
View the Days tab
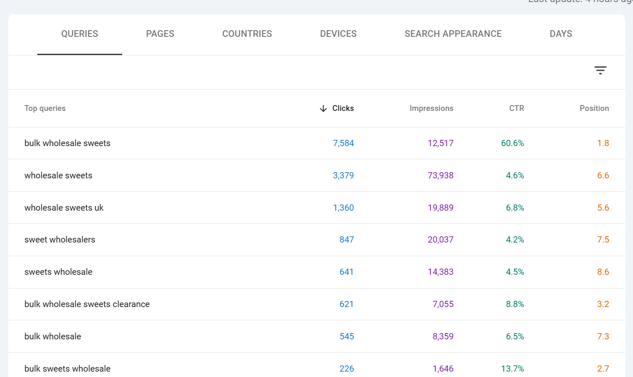click(x=561, y=34)
